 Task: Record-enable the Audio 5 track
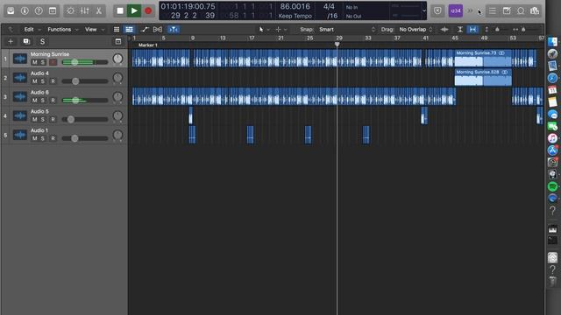(53, 119)
